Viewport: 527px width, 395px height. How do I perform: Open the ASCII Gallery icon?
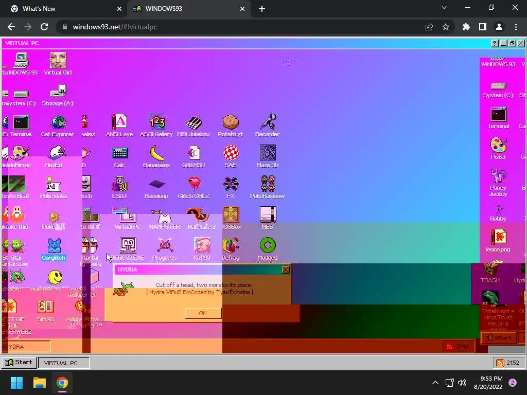pyautogui.click(x=156, y=126)
